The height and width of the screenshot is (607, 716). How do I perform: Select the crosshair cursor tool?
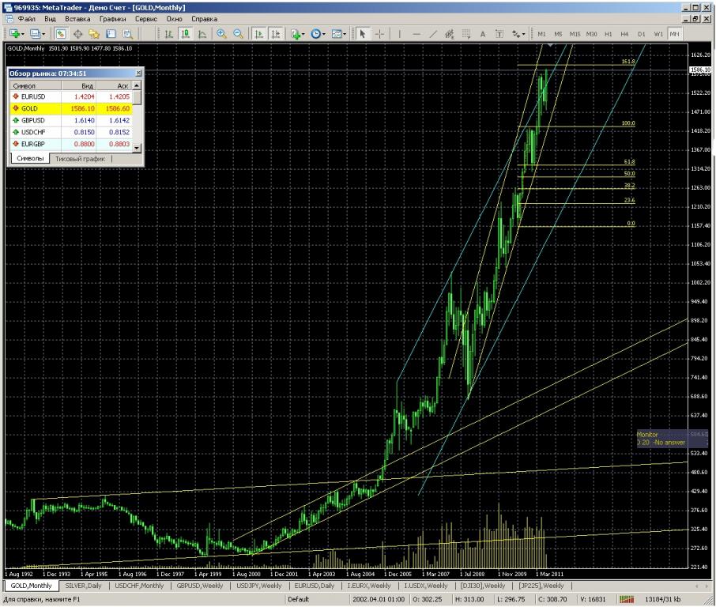(379, 34)
